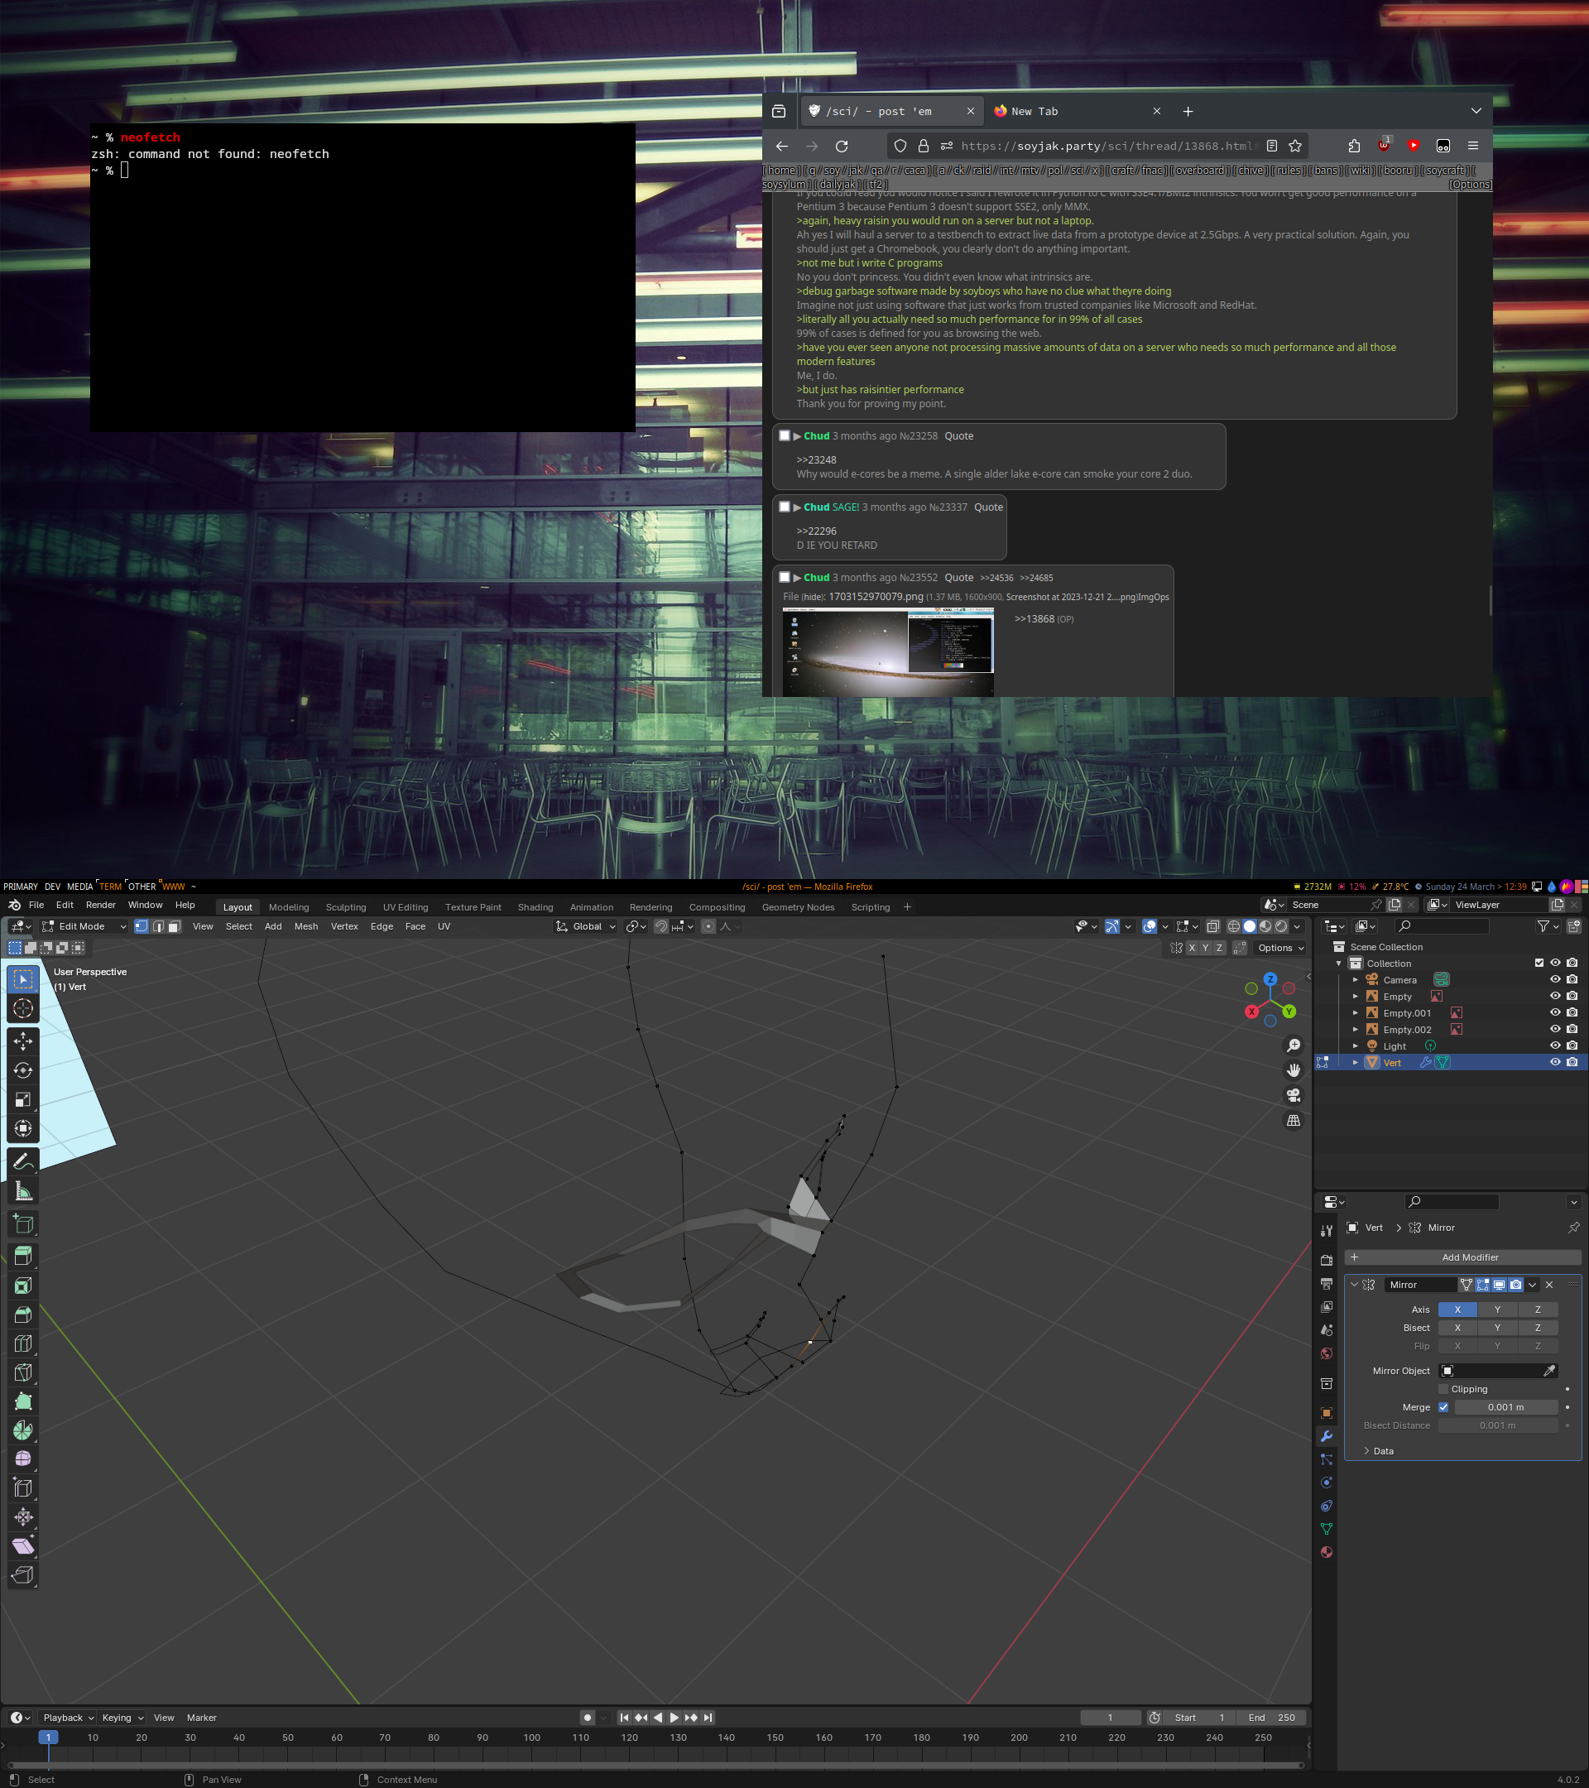Choose the Move tool in toolbar
1589x1788 pixels.
tap(24, 1041)
